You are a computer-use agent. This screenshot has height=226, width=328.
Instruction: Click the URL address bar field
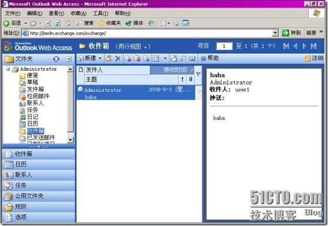pos(147,33)
